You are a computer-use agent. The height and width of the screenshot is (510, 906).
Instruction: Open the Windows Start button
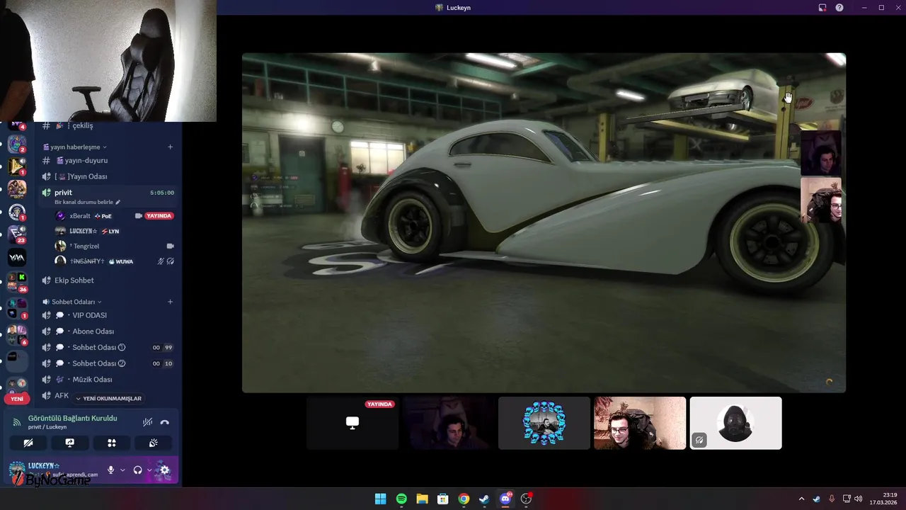(x=380, y=499)
